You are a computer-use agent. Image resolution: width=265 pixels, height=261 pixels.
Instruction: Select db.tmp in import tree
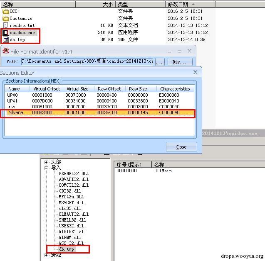(67, 249)
